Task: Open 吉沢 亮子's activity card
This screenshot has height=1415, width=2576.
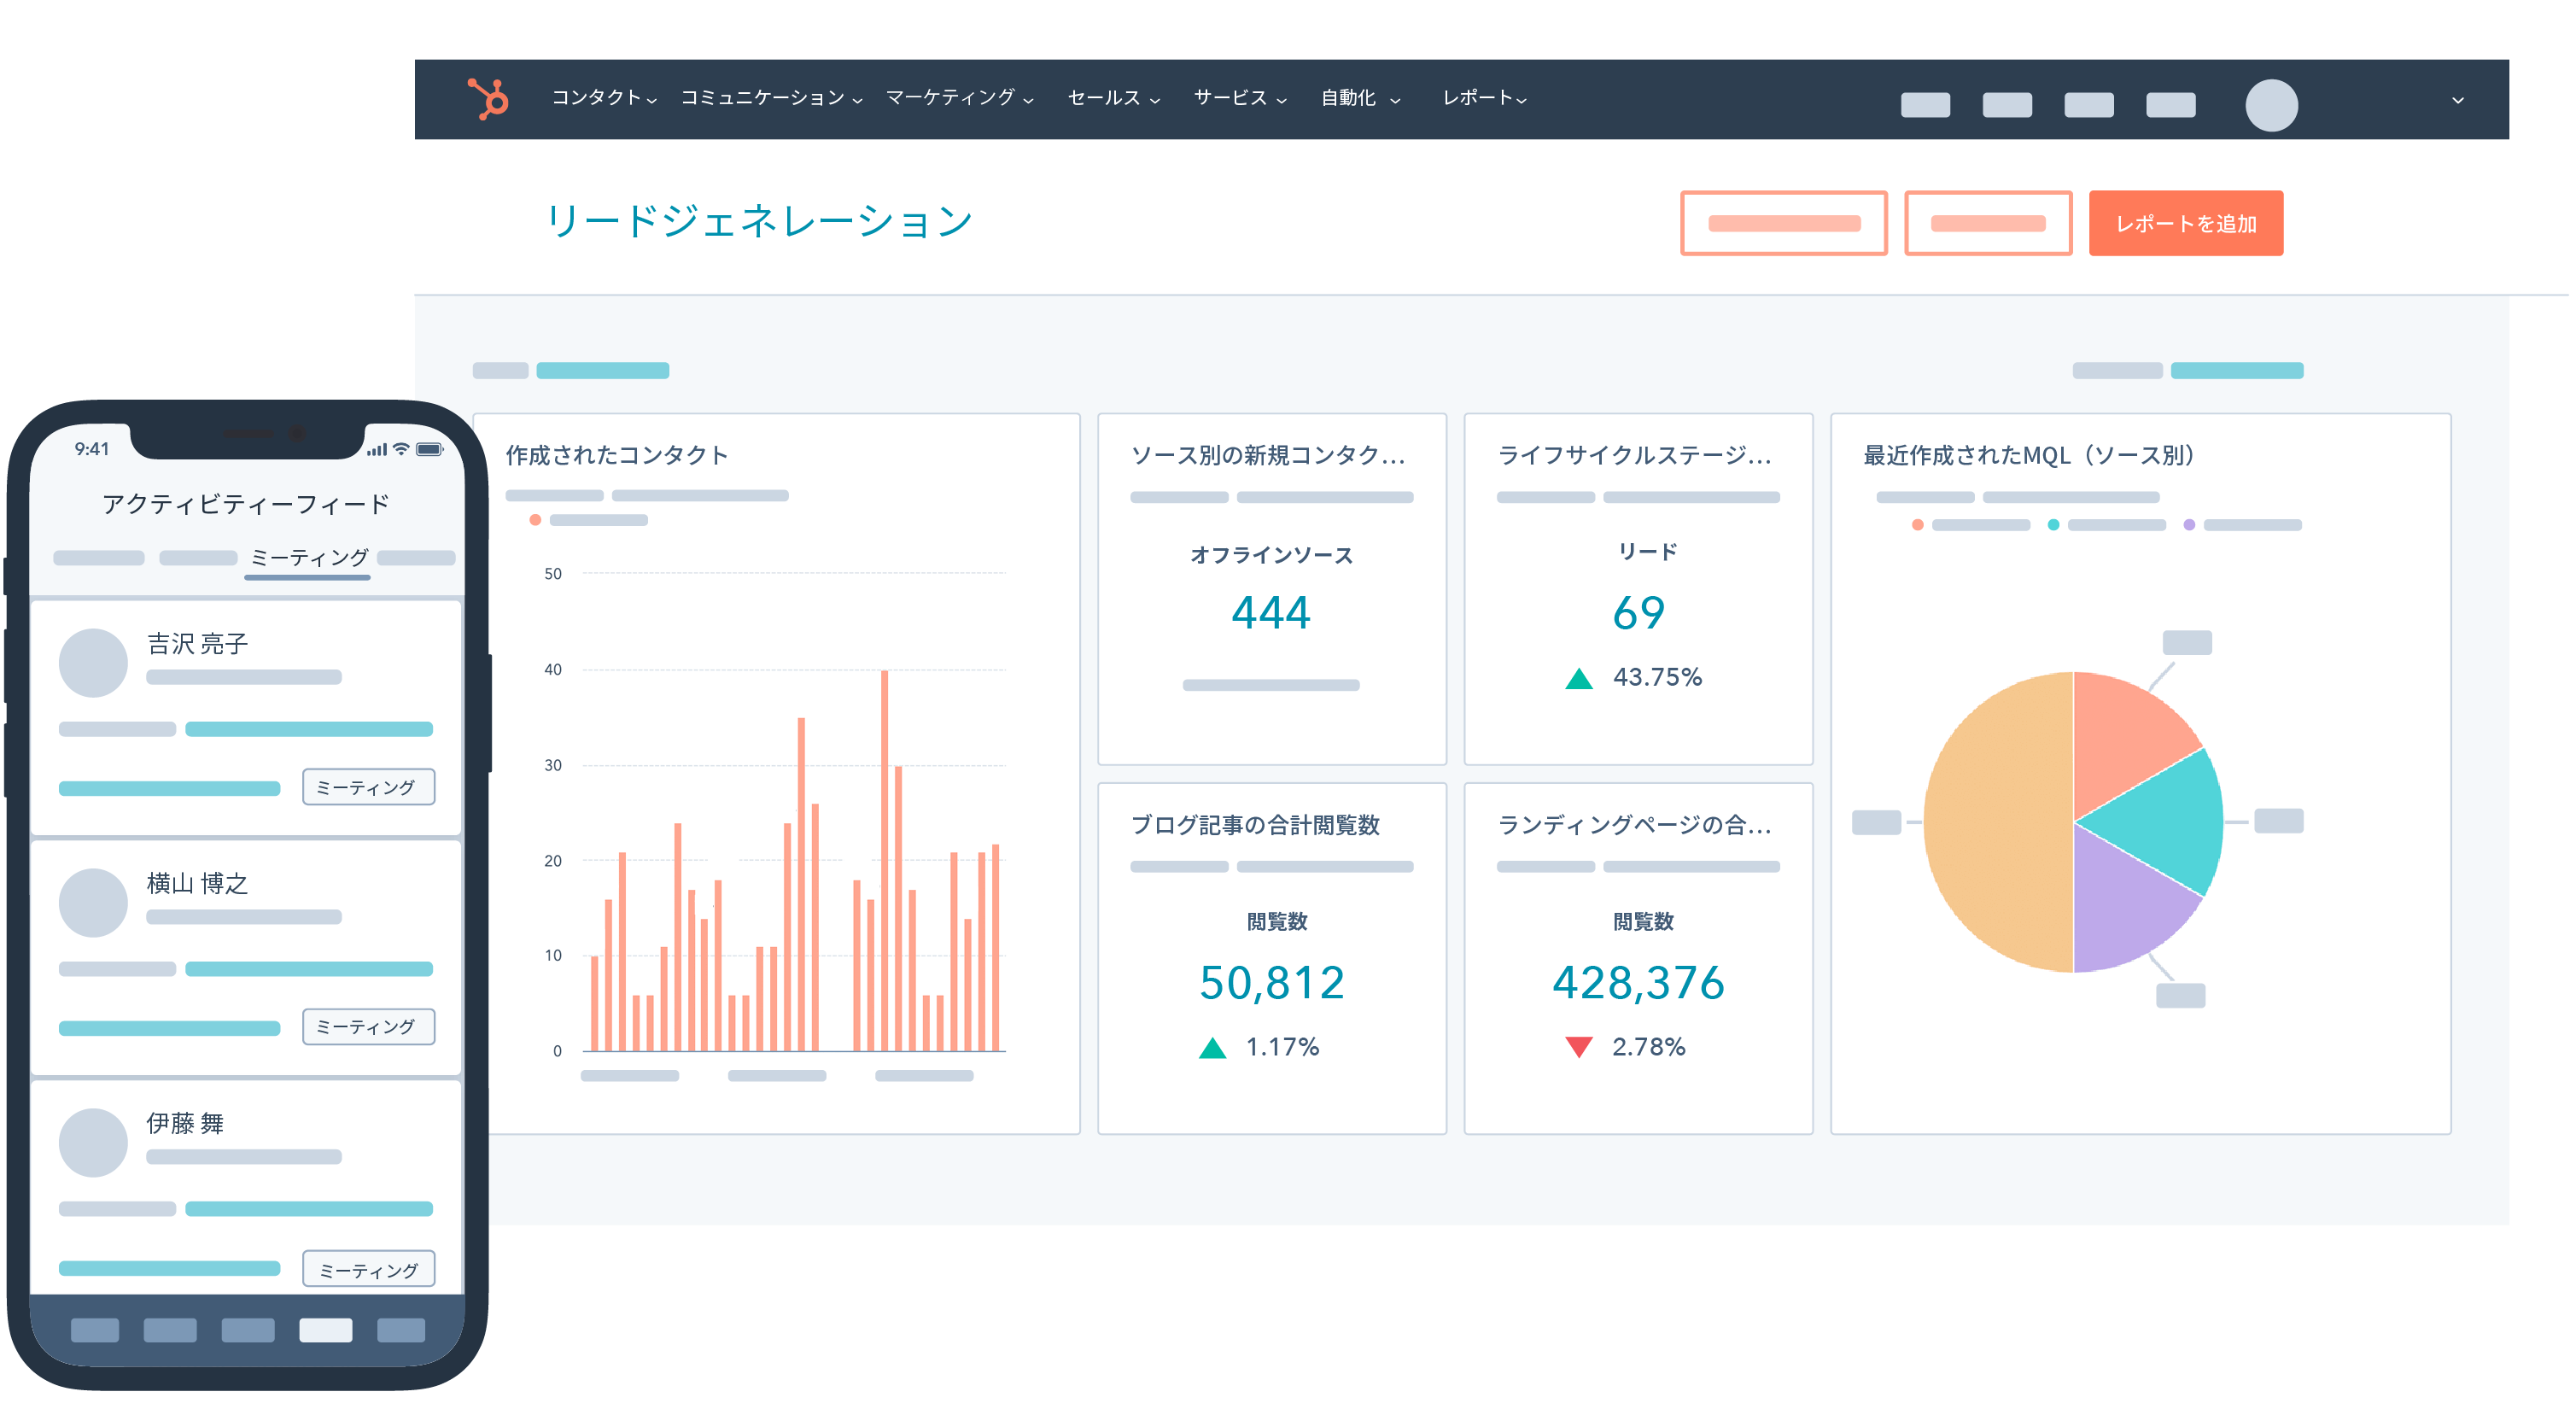Action: [246, 717]
